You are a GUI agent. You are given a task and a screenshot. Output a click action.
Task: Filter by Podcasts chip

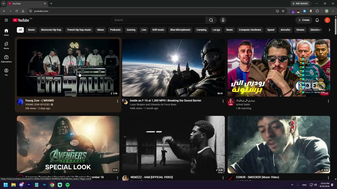pyautogui.click(x=115, y=30)
